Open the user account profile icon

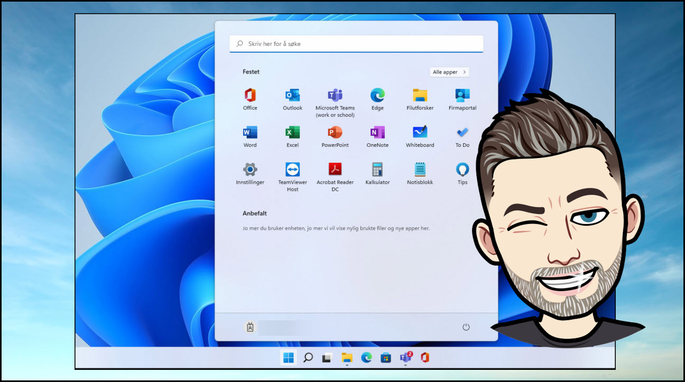(x=250, y=327)
